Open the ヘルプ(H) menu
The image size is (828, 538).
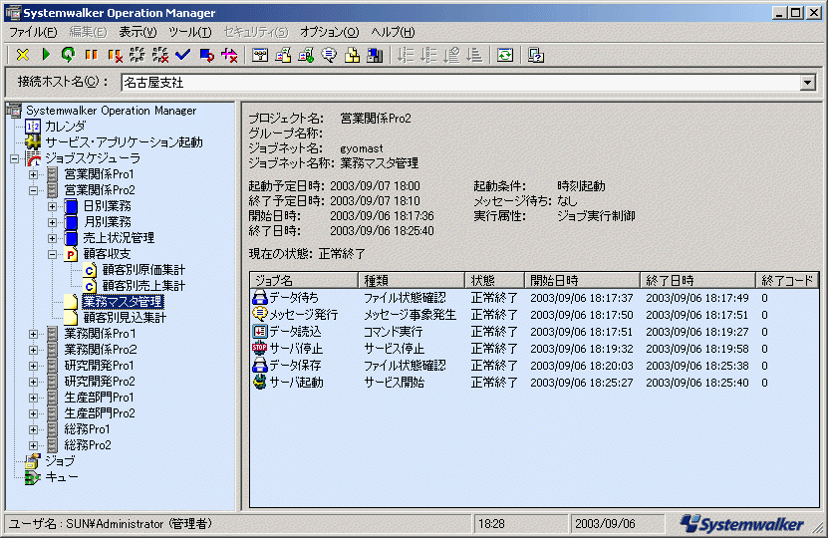pos(393,32)
